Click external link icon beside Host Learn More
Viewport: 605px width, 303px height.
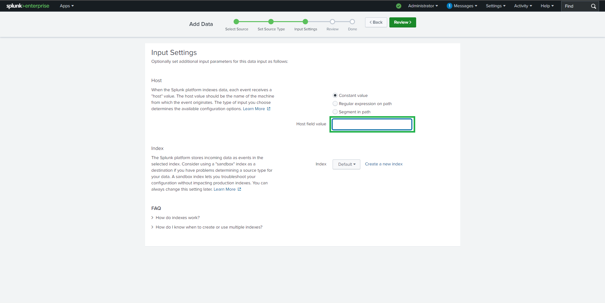coord(269,109)
